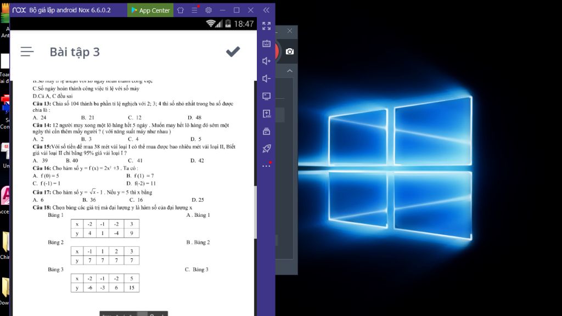Select answer B. 21 for Câu 13

87,117
